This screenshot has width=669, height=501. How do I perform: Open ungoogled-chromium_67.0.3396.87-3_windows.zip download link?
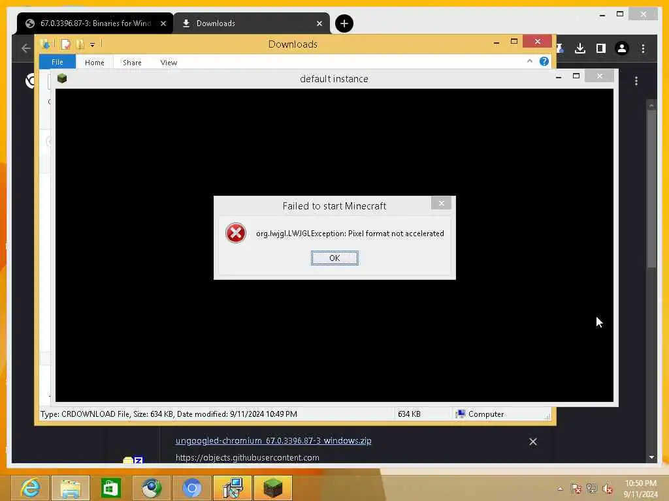[273, 440]
